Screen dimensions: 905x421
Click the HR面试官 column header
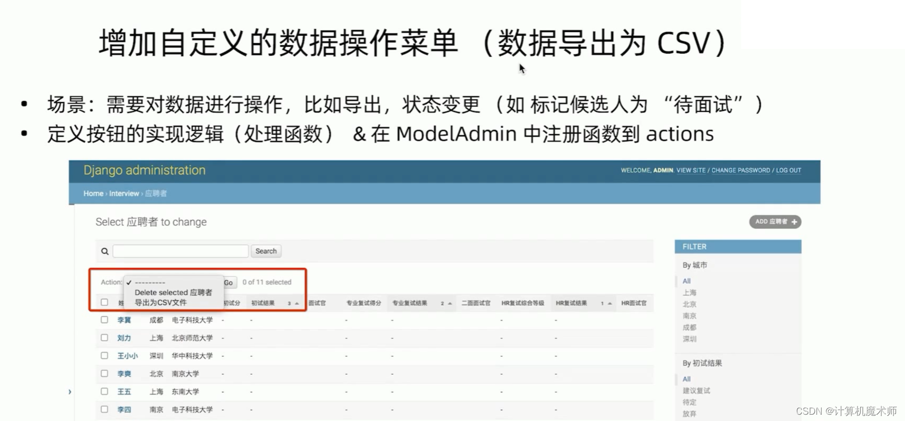pos(634,303)
